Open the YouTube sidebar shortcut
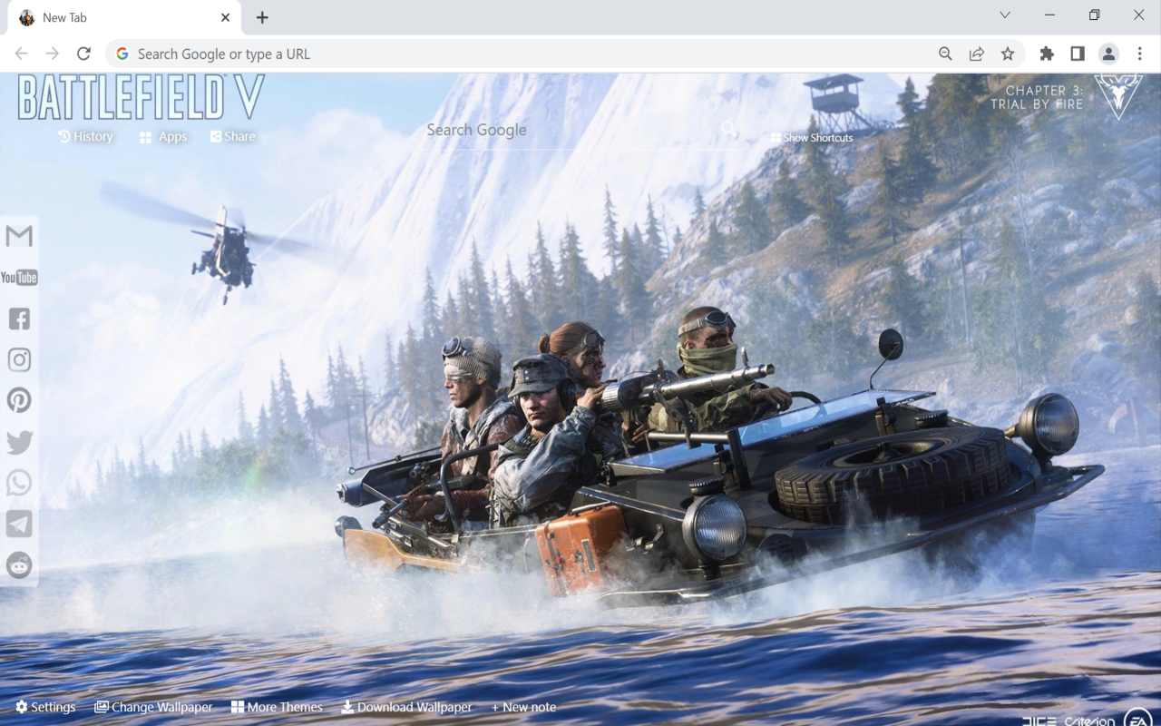This screenshot has height=726, width=1161. [x=19, y=278]
